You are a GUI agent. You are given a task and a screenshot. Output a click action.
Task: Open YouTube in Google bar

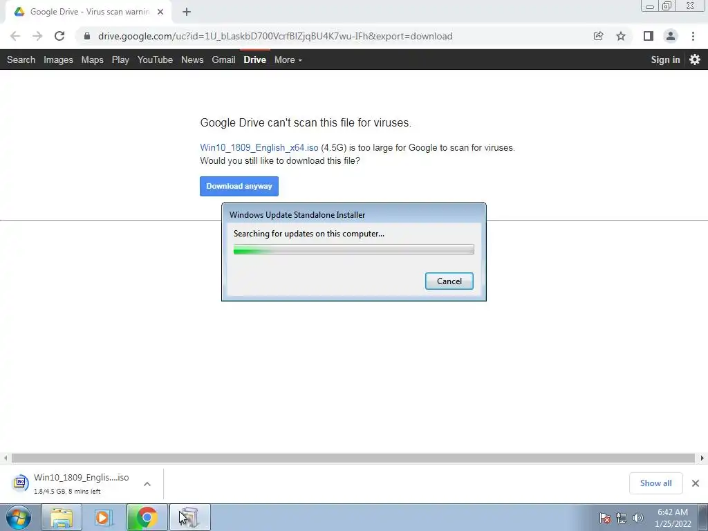pyautogui.click(x=155, y=59)
